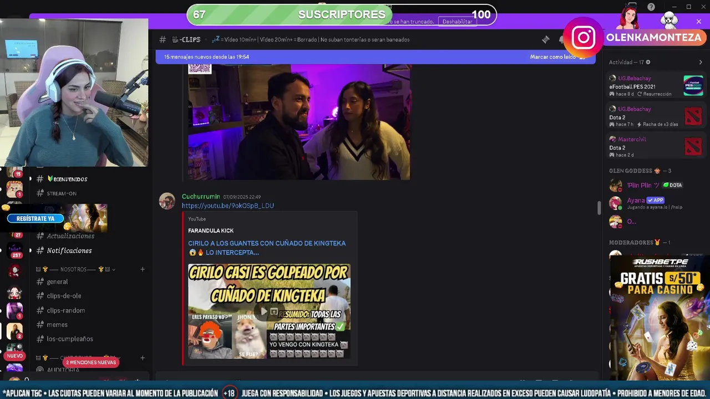
Task: Click Cuchurrumin username in chat
Action: [x=201, y=197]
